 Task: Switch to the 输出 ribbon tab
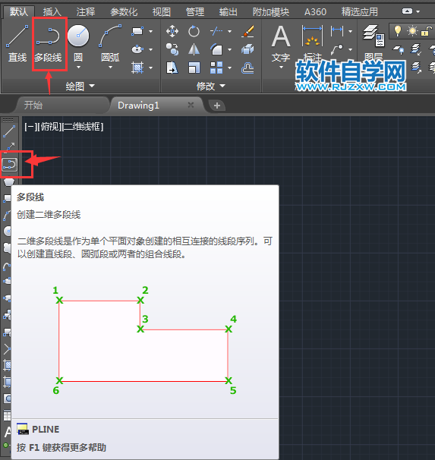(x=229, y=11)
